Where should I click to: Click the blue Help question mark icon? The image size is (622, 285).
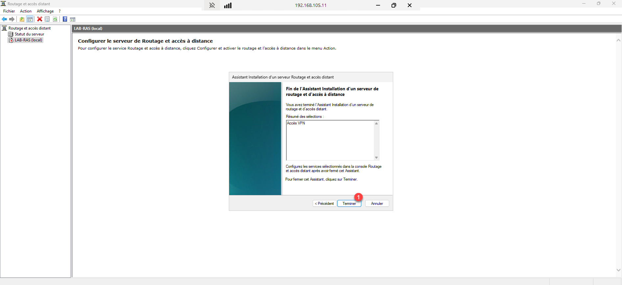click(x=65, y=19)
